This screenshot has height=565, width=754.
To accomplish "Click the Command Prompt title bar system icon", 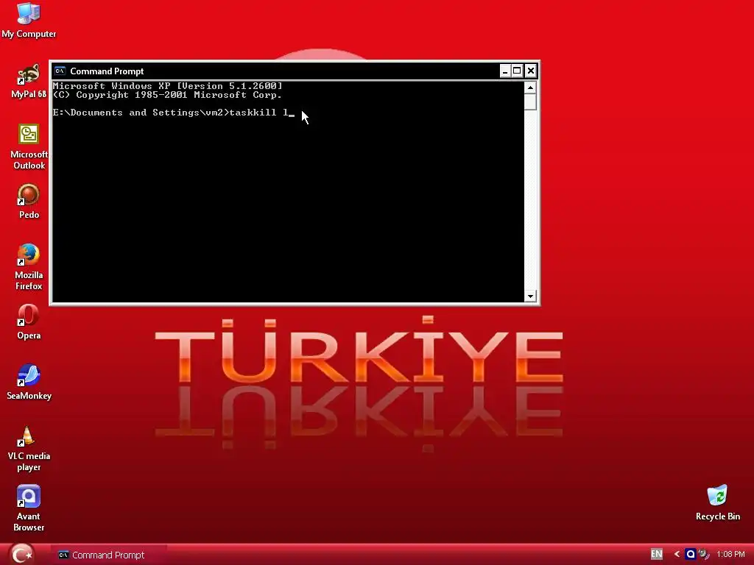I will pyautogui.click(x=60, y=71).
